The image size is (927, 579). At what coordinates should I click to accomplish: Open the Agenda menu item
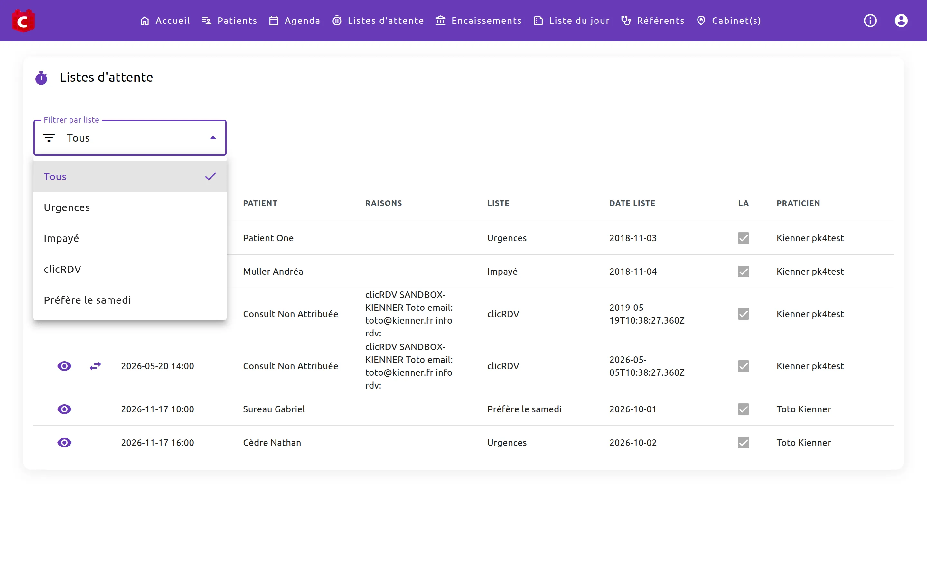pyautogui.click(x=295, y=21)
